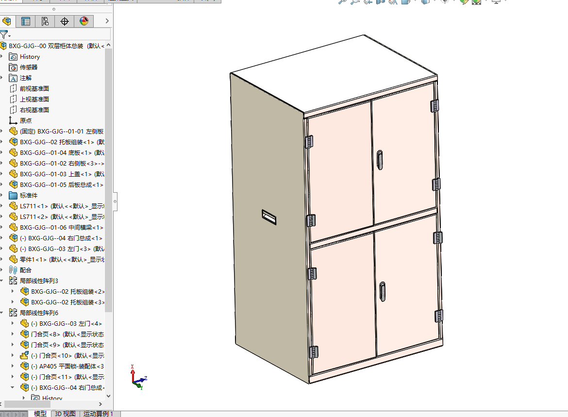This screenshot has width=568, height=417.
Task: Select the 局部线性阵列3 pattern icon
Action: [13, 281]
